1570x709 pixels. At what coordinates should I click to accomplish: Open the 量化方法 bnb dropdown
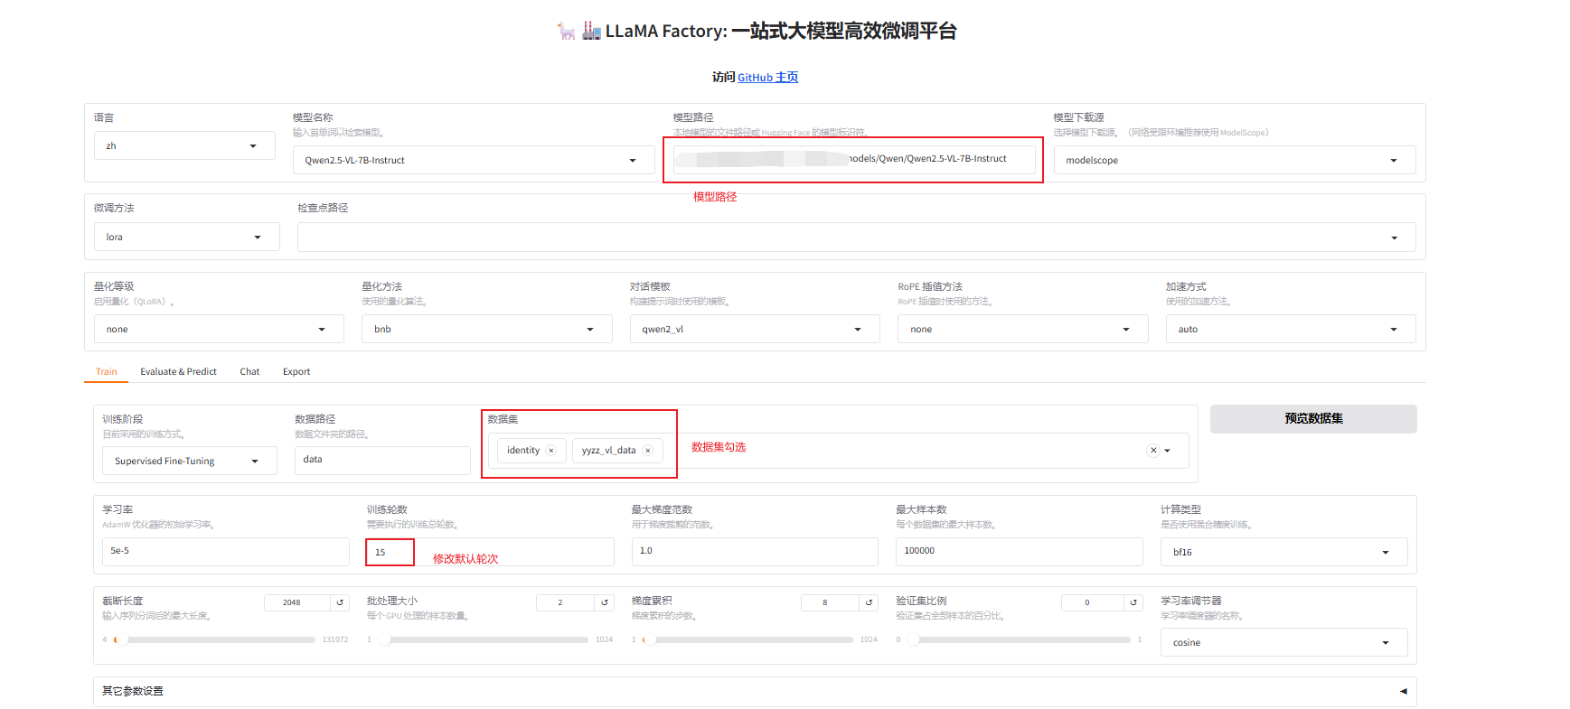click(487, 329)
